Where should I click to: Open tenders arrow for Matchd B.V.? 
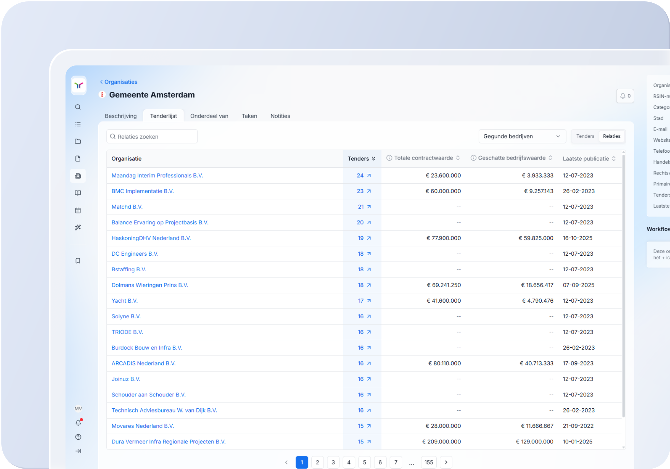(x=369, y=207)
